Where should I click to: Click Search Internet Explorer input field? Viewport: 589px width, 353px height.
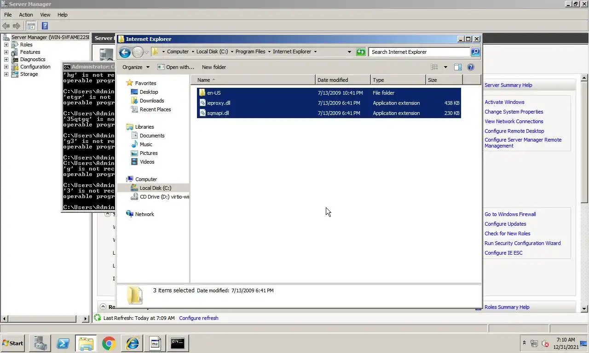[x=419, y=52]
